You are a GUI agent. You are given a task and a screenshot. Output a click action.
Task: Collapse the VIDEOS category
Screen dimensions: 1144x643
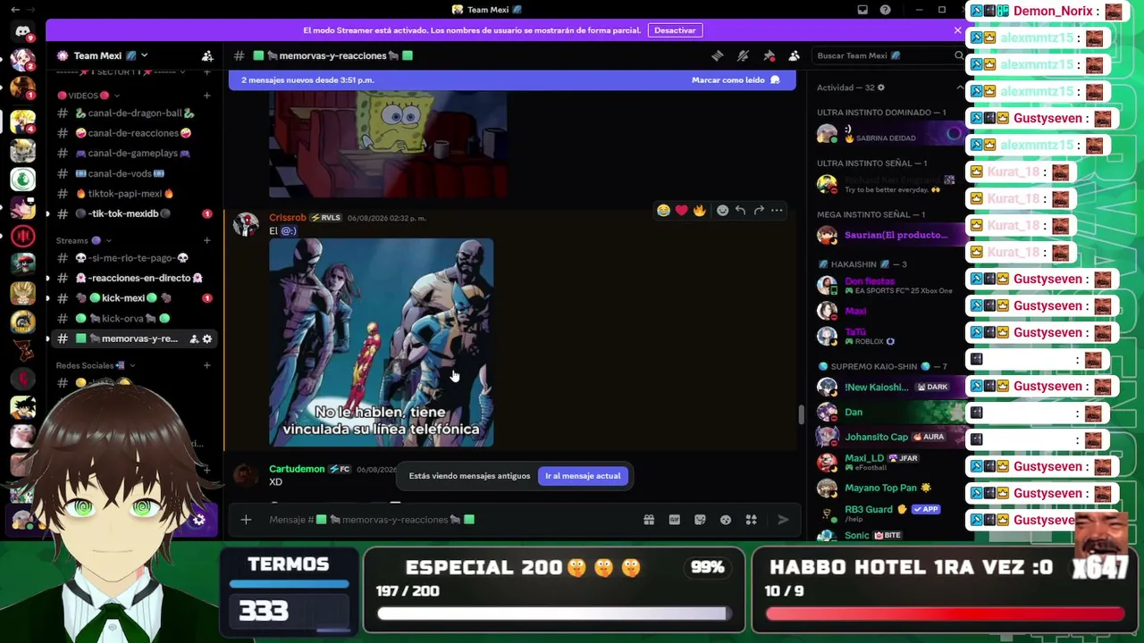point(88,96)
